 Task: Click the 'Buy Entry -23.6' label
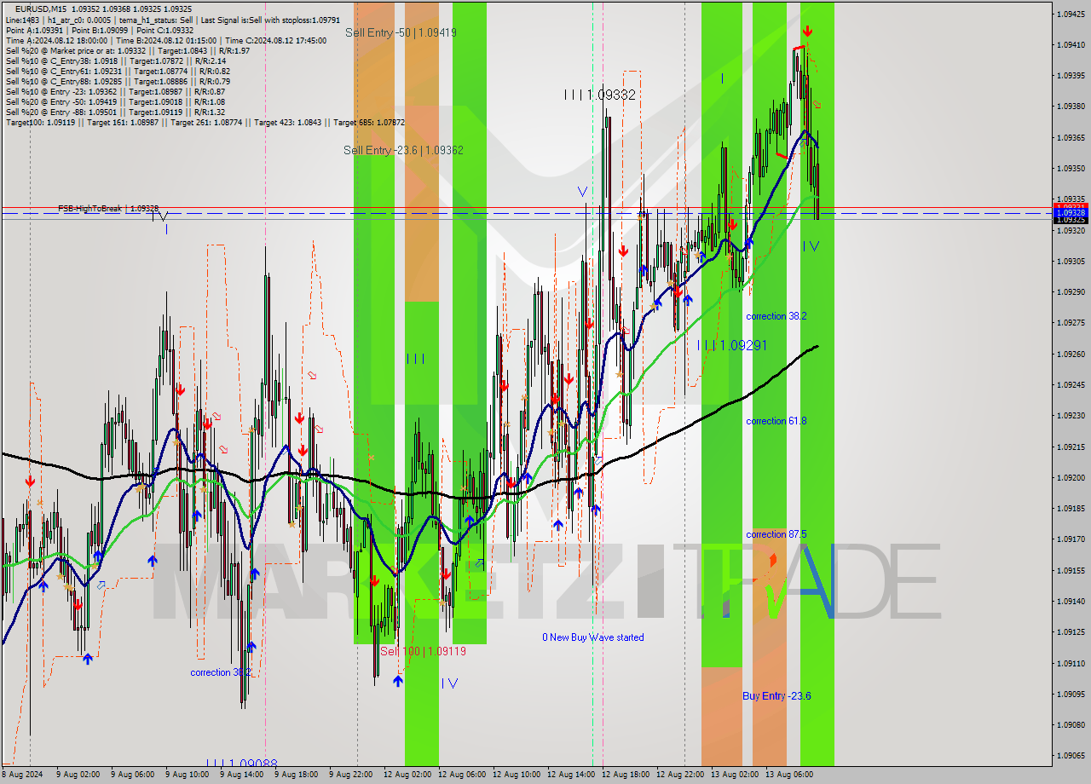click(x=776, y=696)
